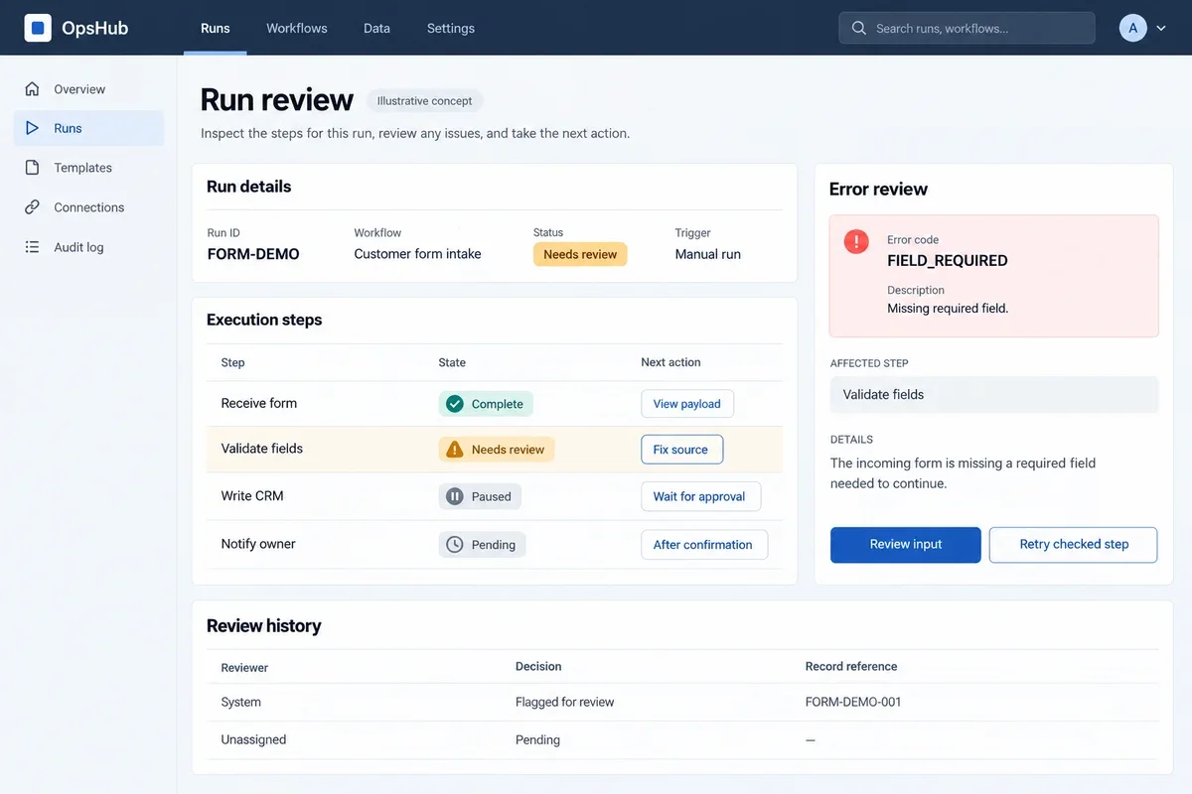1192x794 pixels.
Task: Click the Customer form intake workflow name
Action: tap(417, 254)
